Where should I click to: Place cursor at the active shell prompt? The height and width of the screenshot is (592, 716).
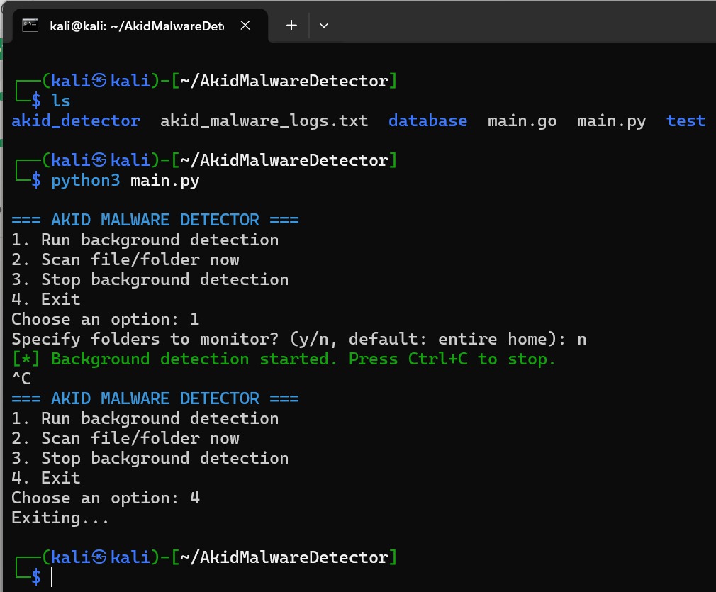click(51, 577)
